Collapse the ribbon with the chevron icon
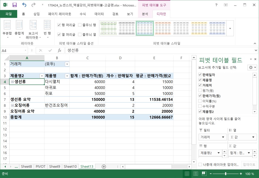 coord(255,43)
